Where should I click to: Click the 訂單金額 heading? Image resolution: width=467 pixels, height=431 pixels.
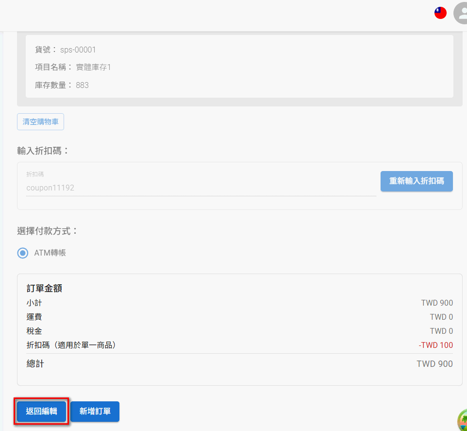tap(44, 288)
